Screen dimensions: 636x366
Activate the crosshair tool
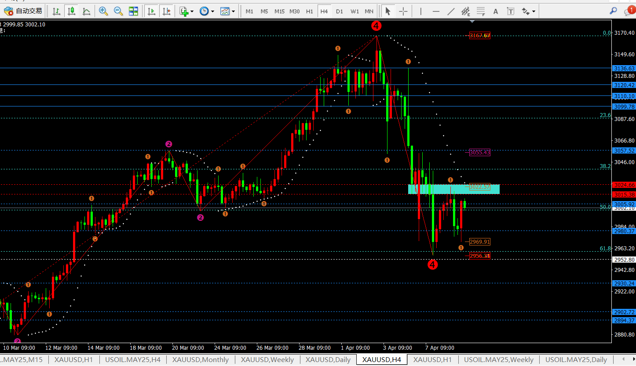403,11
